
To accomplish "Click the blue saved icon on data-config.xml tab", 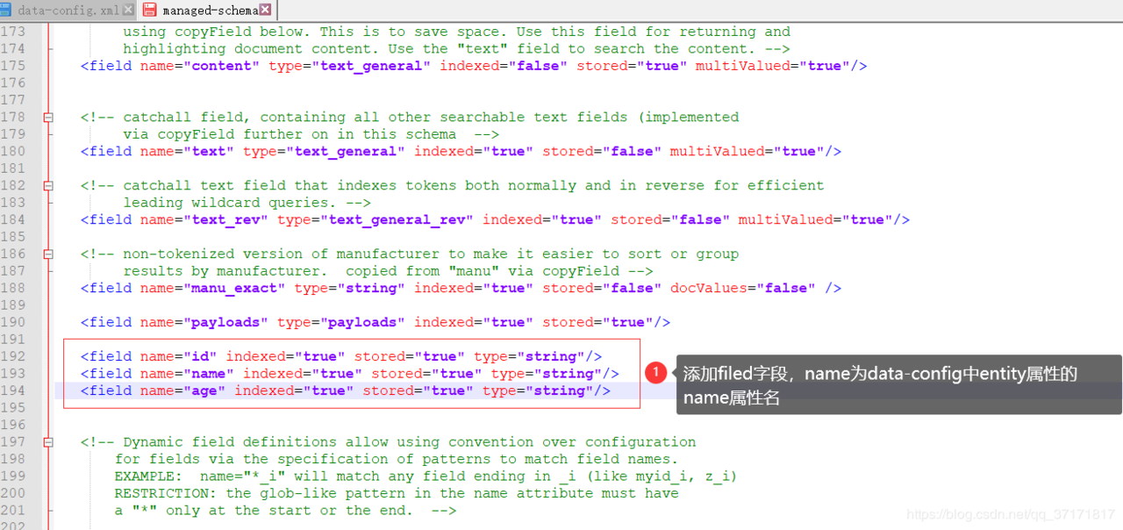I will tap(5, 11).
